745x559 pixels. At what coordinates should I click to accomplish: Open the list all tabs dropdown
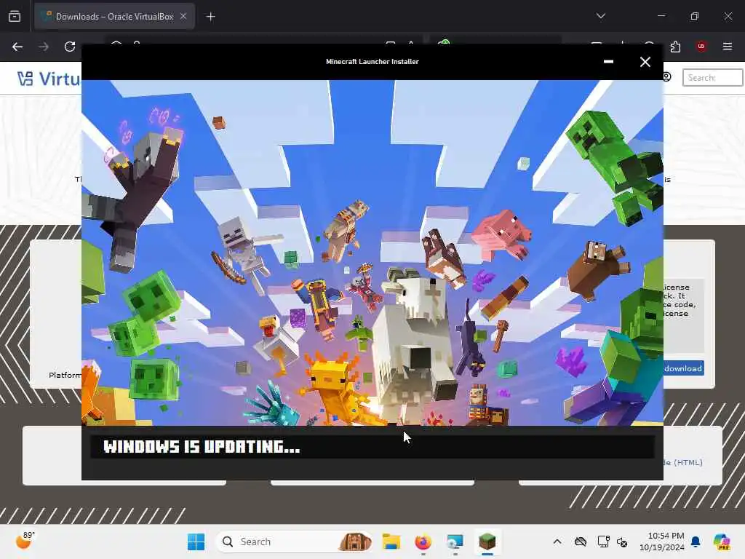(x=600, y=16)
